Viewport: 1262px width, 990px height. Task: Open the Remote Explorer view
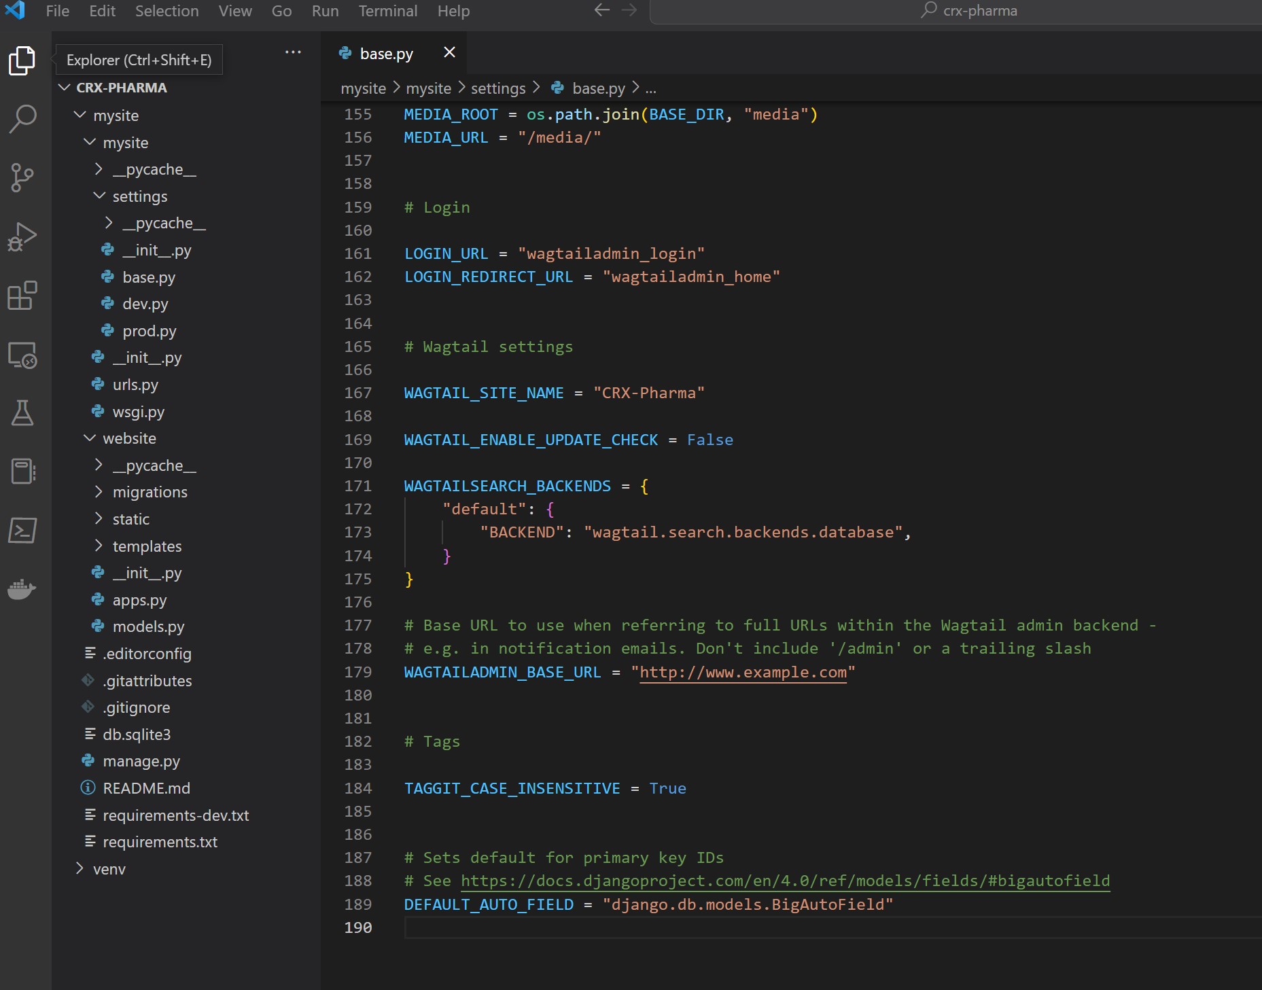(x=22, y=355)
